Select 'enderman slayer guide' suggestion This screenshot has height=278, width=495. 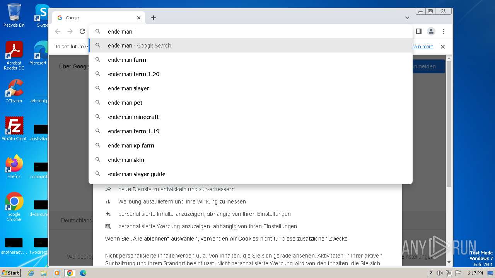pyautogui.click(x=251, y=174)
